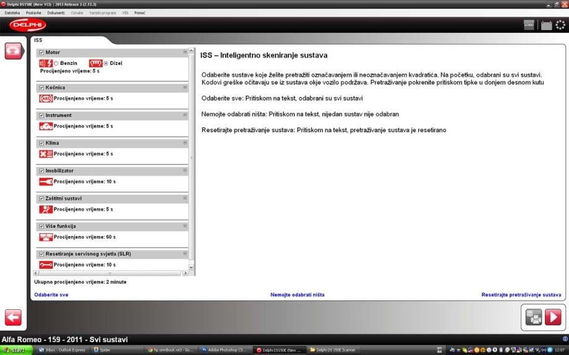Open Delphi DS 150E Scanner folder on taskbar
Screen dimensions: 569x355
[x=332, y=350]
